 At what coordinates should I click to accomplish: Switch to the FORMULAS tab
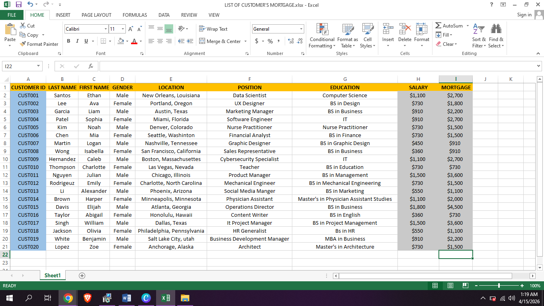(x=135, y=15)
